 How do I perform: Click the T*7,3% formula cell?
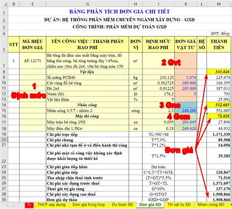pos(159,140)
